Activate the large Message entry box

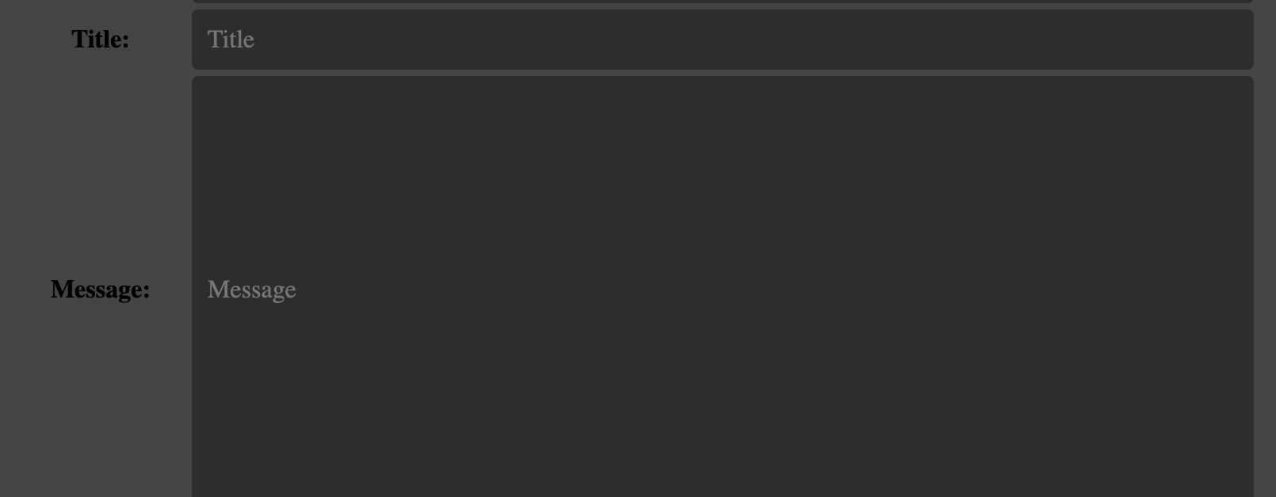pos(722,286)
